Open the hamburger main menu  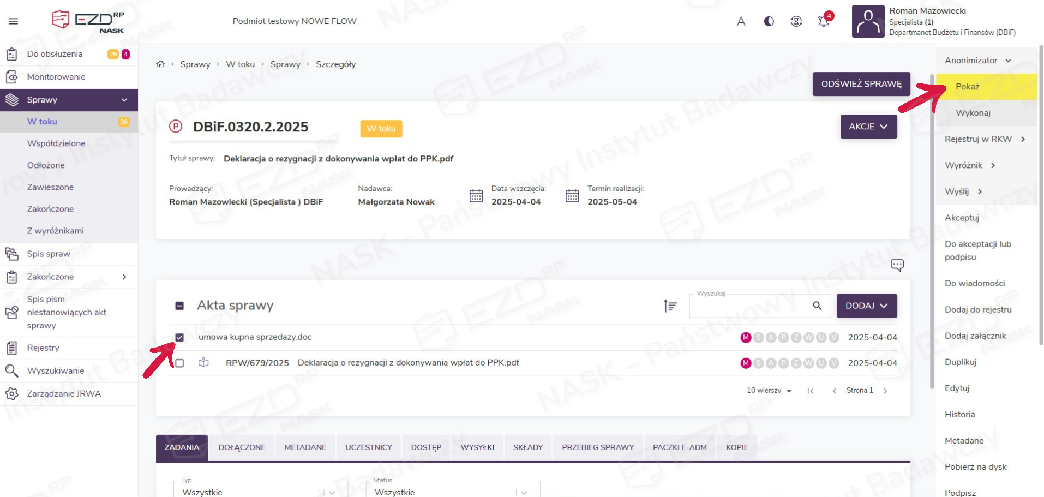tap(14, 21)
